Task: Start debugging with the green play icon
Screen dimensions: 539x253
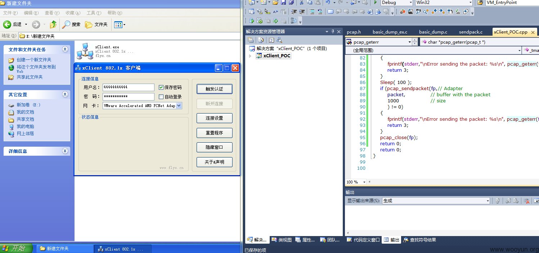Action: (375, 2)
